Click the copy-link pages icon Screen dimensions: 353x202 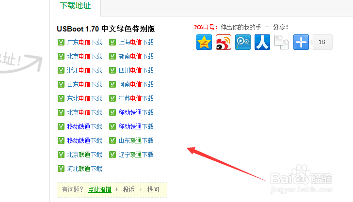(281, 42)
